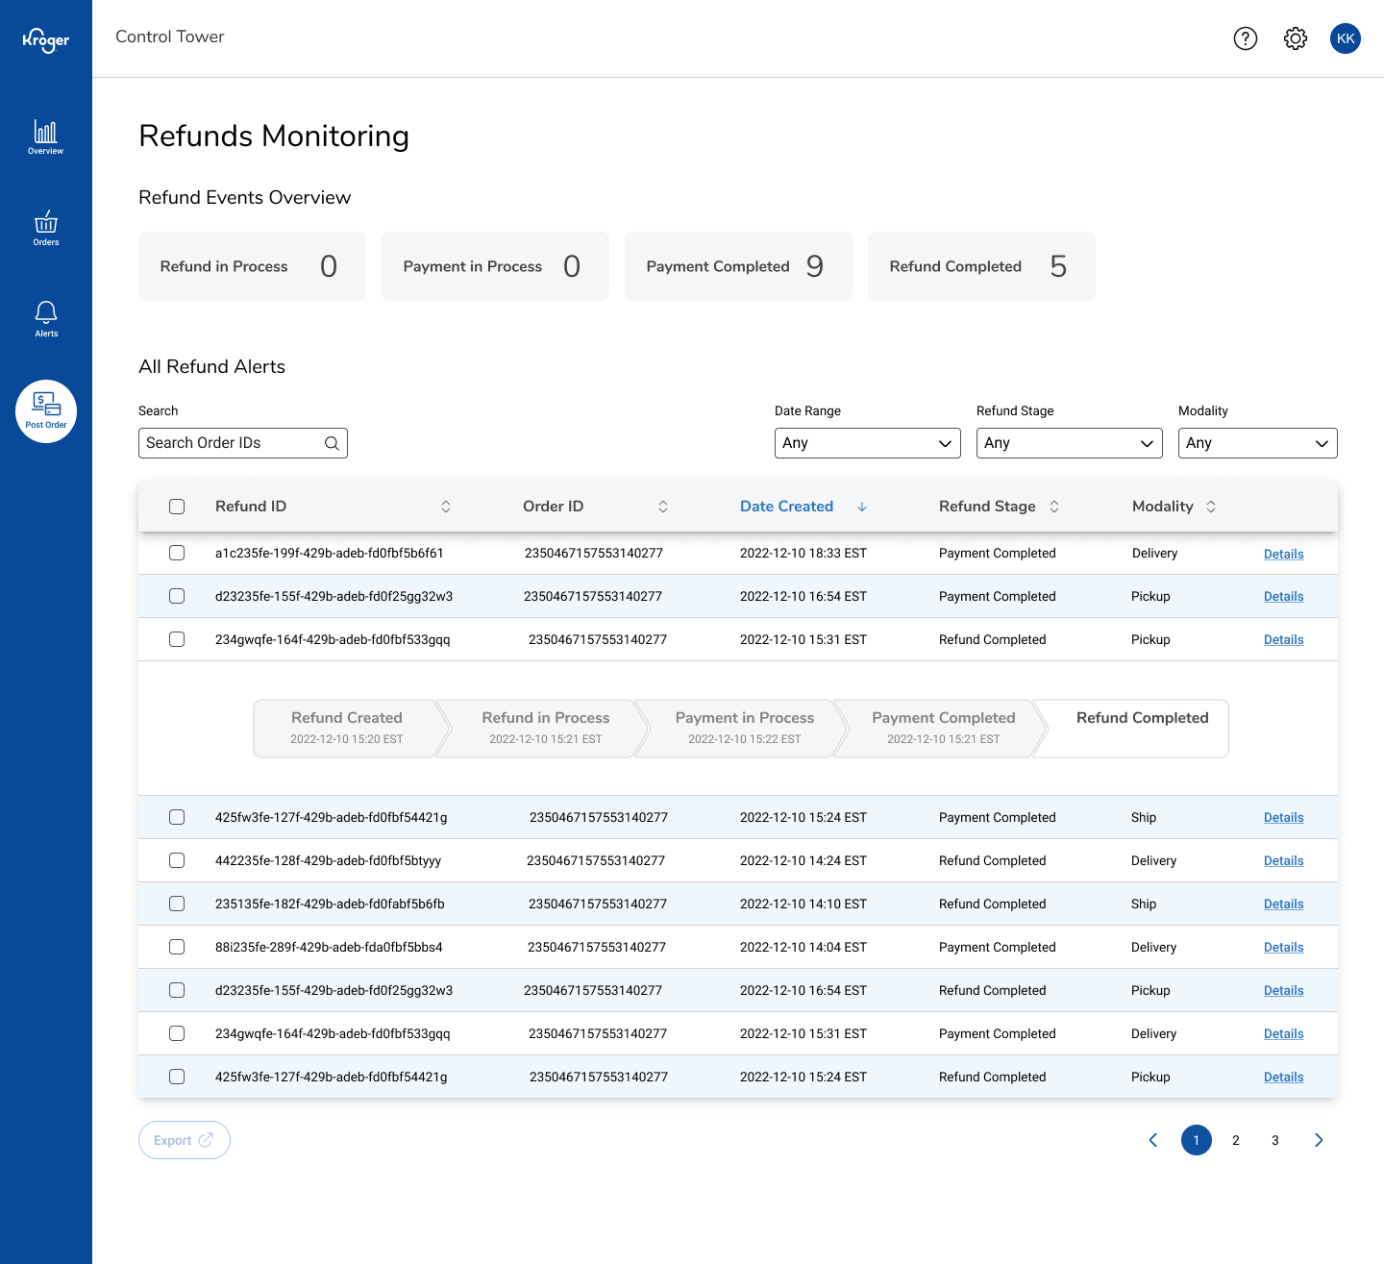
Task: Expand the Date Range dropdown
Action: pos(867,443)
